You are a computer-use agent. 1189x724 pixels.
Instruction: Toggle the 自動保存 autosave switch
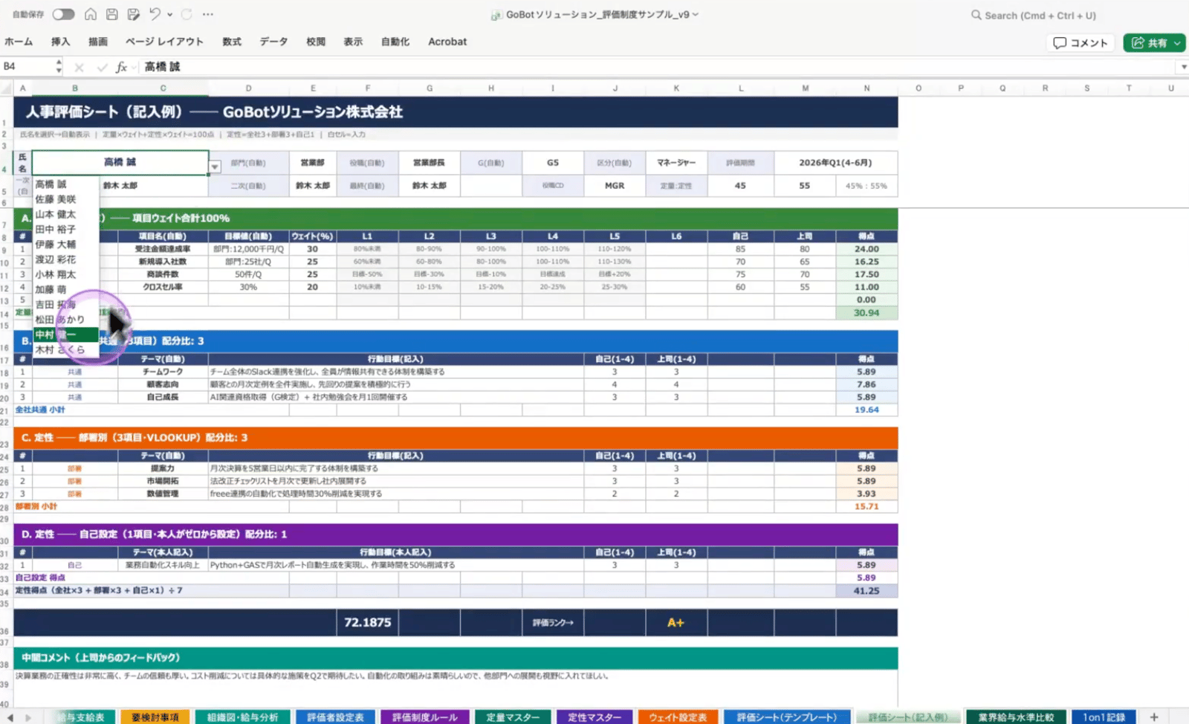coord(63,15)
